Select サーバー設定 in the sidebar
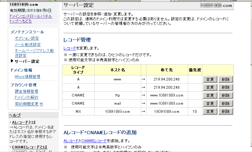Image resolution: width=252 pixels, height=152 pixels. pyautogui.click(x=27, y=61)
